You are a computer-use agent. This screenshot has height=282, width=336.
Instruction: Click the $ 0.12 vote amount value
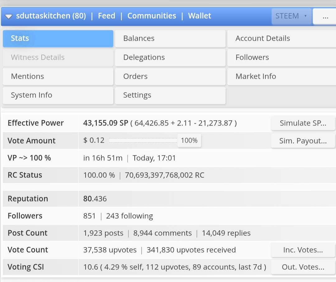[x=94, y=140]
